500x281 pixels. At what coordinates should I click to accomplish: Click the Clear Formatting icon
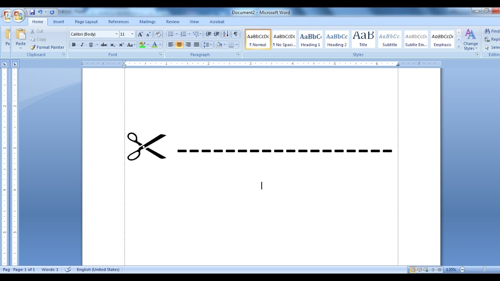[158, 34]
